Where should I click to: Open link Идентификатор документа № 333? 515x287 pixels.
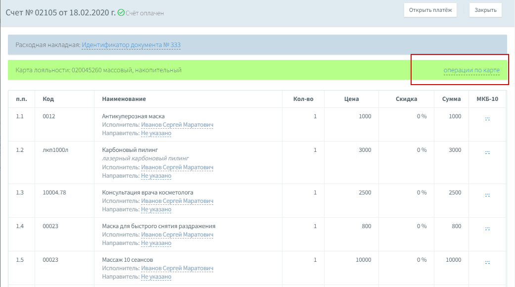click(x=131, y=45)
